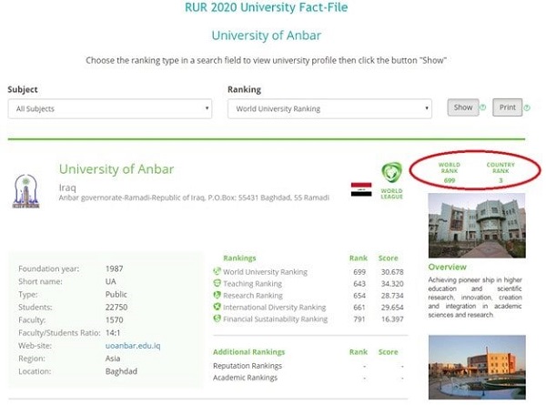Click the Reputation Rankings row

point(310,366)
